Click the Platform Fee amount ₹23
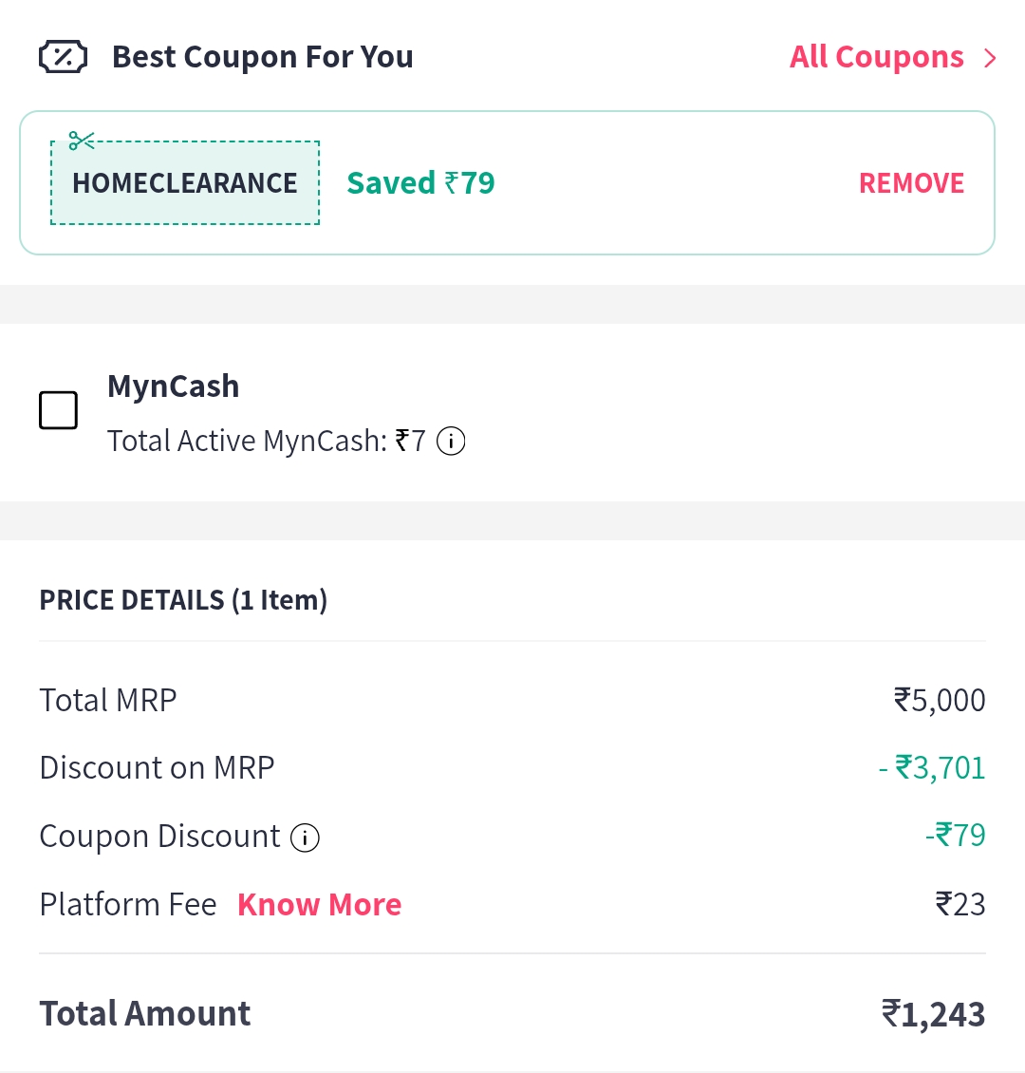Image resolution: width=1025 pixels, height=1073 pixels. tap(960, 904)
